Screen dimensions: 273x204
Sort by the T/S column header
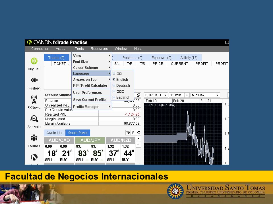point(142,64)
